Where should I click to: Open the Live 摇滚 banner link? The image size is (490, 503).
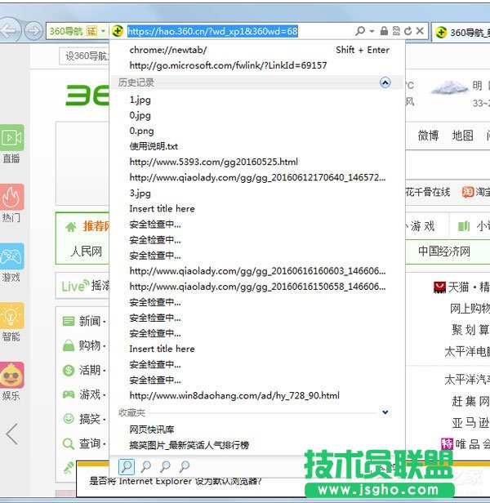tap(85, 286)
